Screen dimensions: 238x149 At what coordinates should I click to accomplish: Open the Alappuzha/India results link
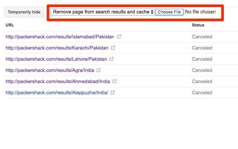click(57, 93)
